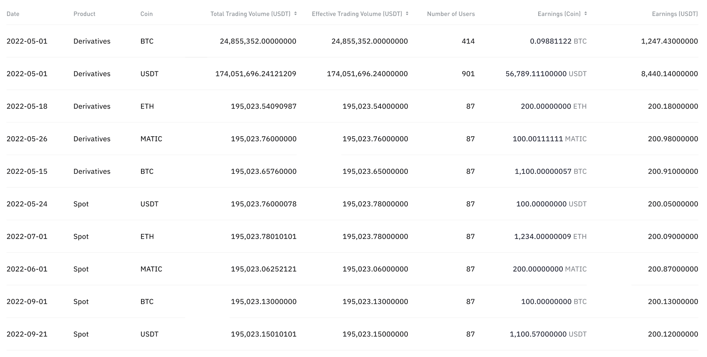This screenshot has height=357, width=707.
Task: Click the Product column header
Action: tap(85, 14)
